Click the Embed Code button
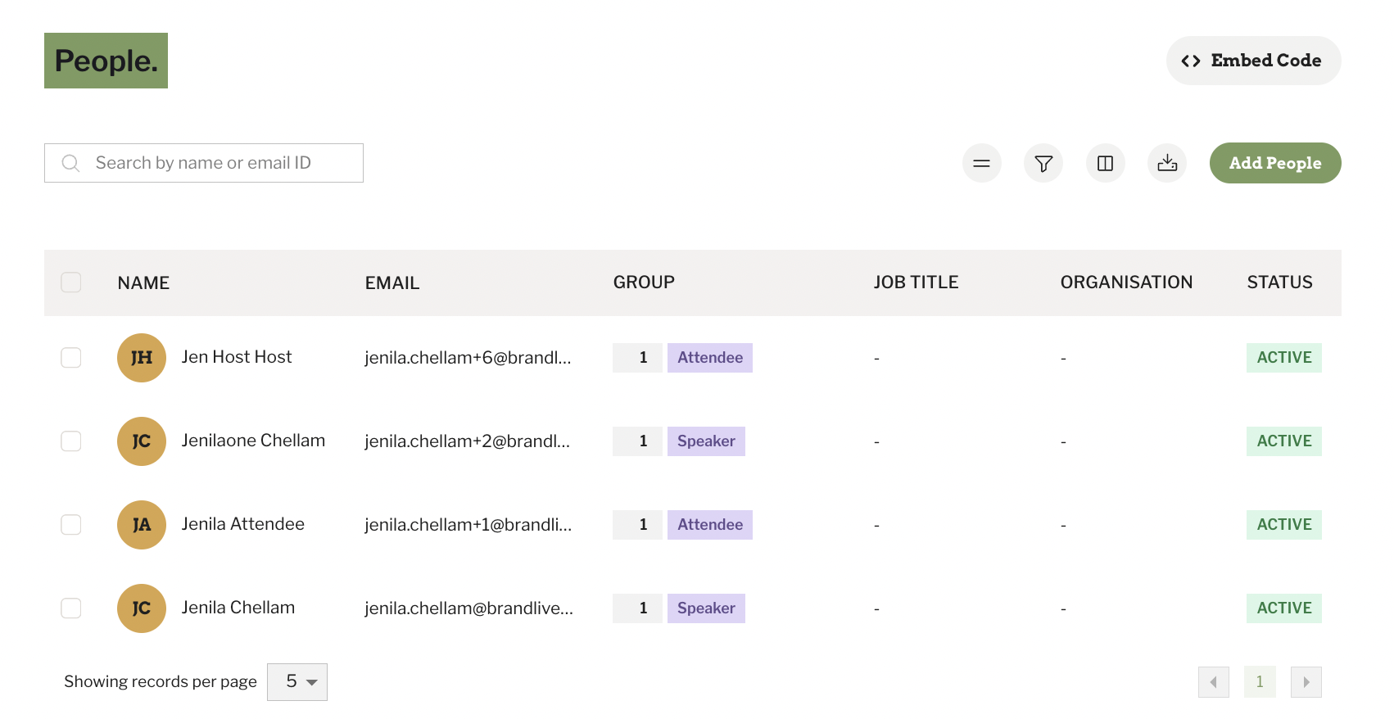1394x719 pixels. pos(1253,61)
